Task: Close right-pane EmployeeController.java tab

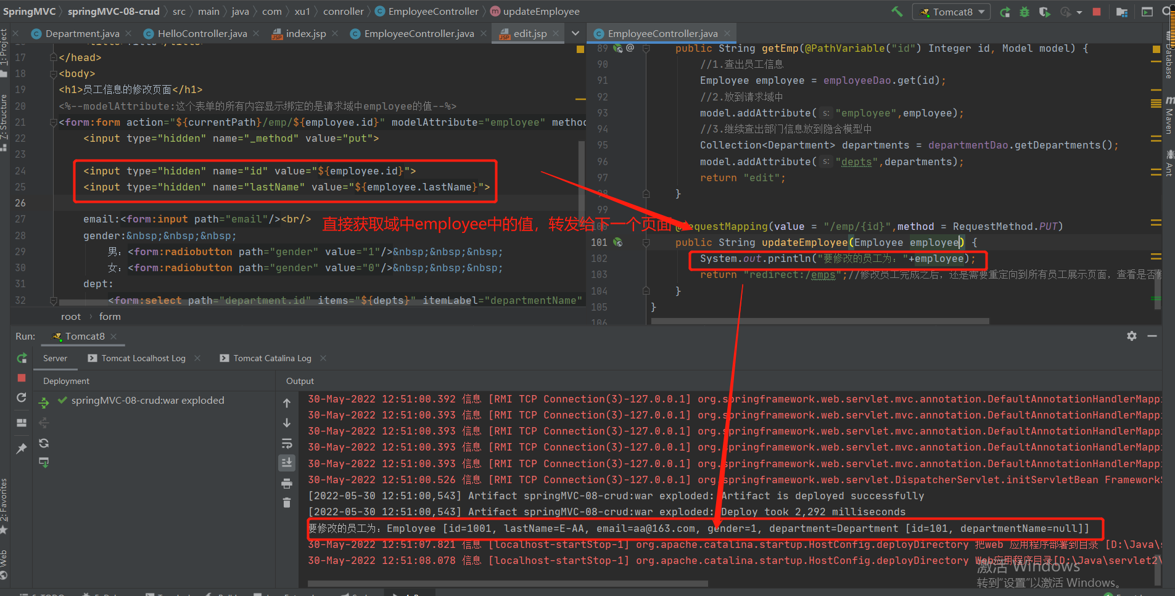Action: 727,33
